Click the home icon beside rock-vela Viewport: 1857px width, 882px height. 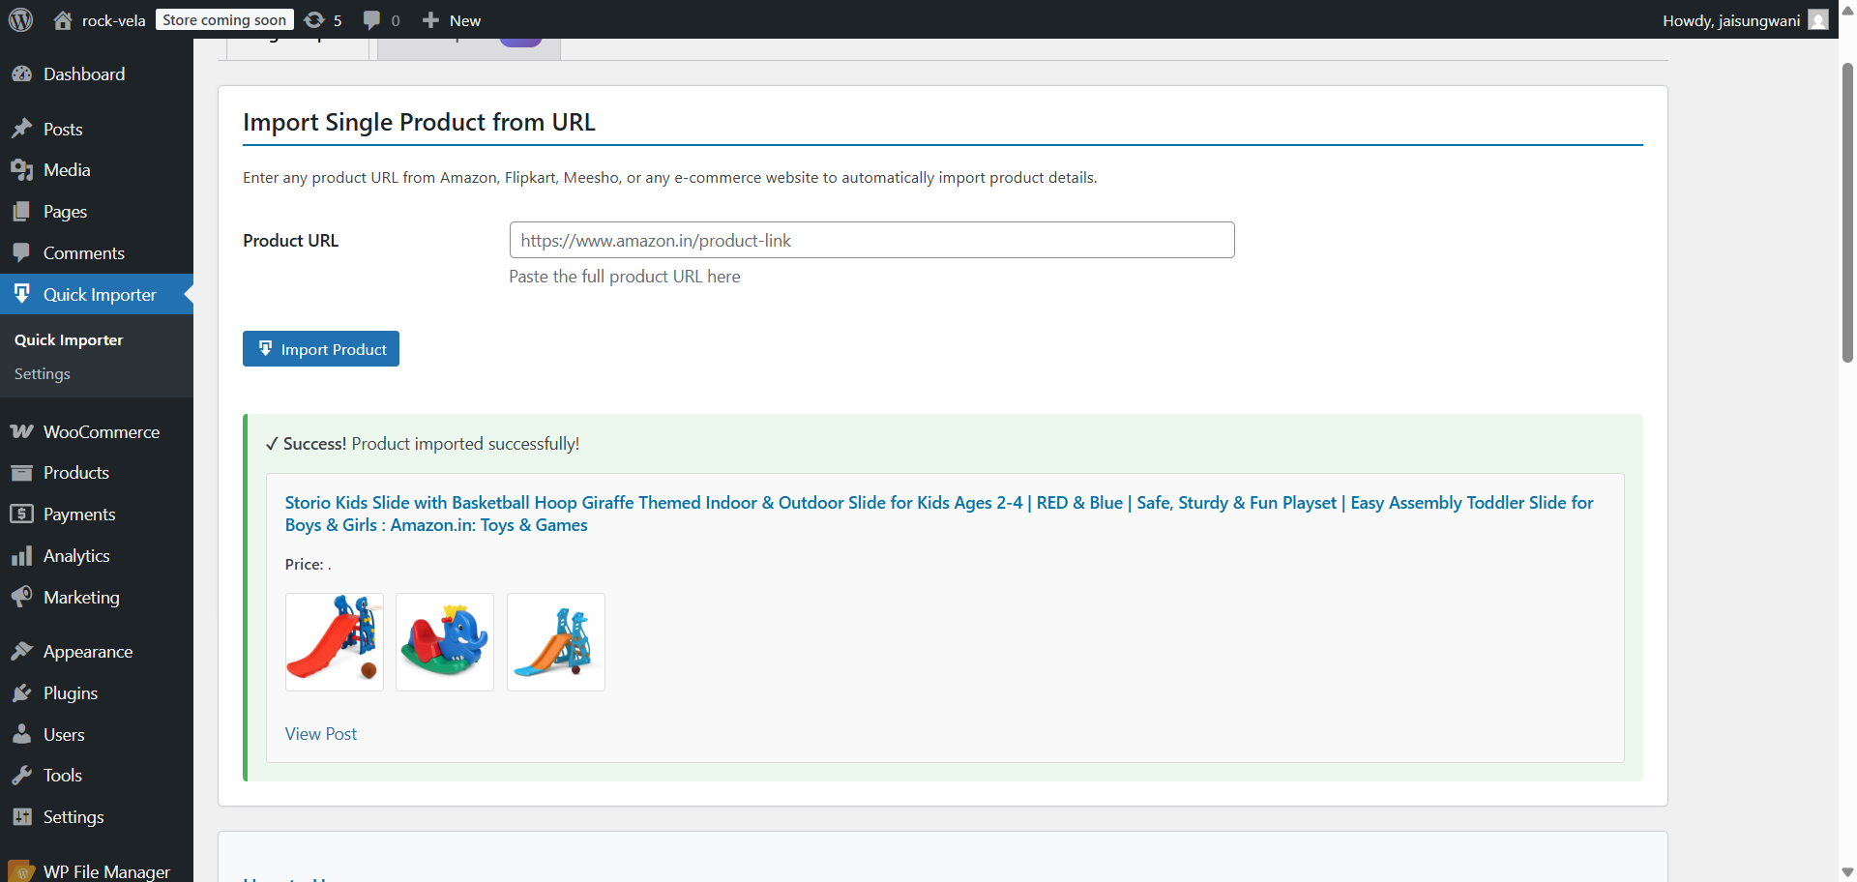click(63, 20)
